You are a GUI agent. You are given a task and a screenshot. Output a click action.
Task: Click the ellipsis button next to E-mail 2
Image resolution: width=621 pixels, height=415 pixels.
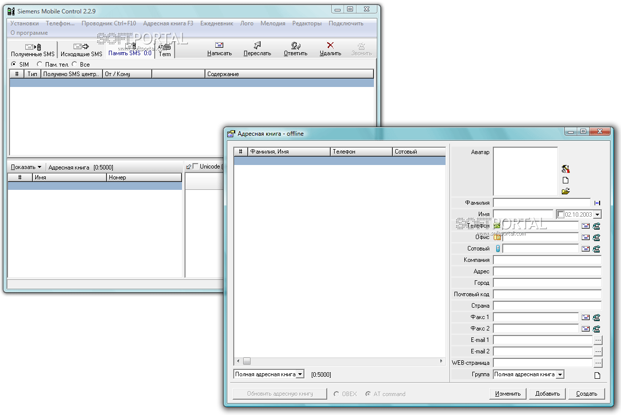tap(598, 351)
